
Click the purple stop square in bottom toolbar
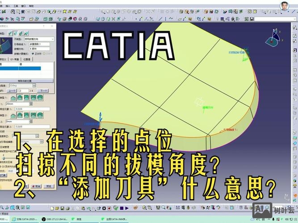click(122, 208)
